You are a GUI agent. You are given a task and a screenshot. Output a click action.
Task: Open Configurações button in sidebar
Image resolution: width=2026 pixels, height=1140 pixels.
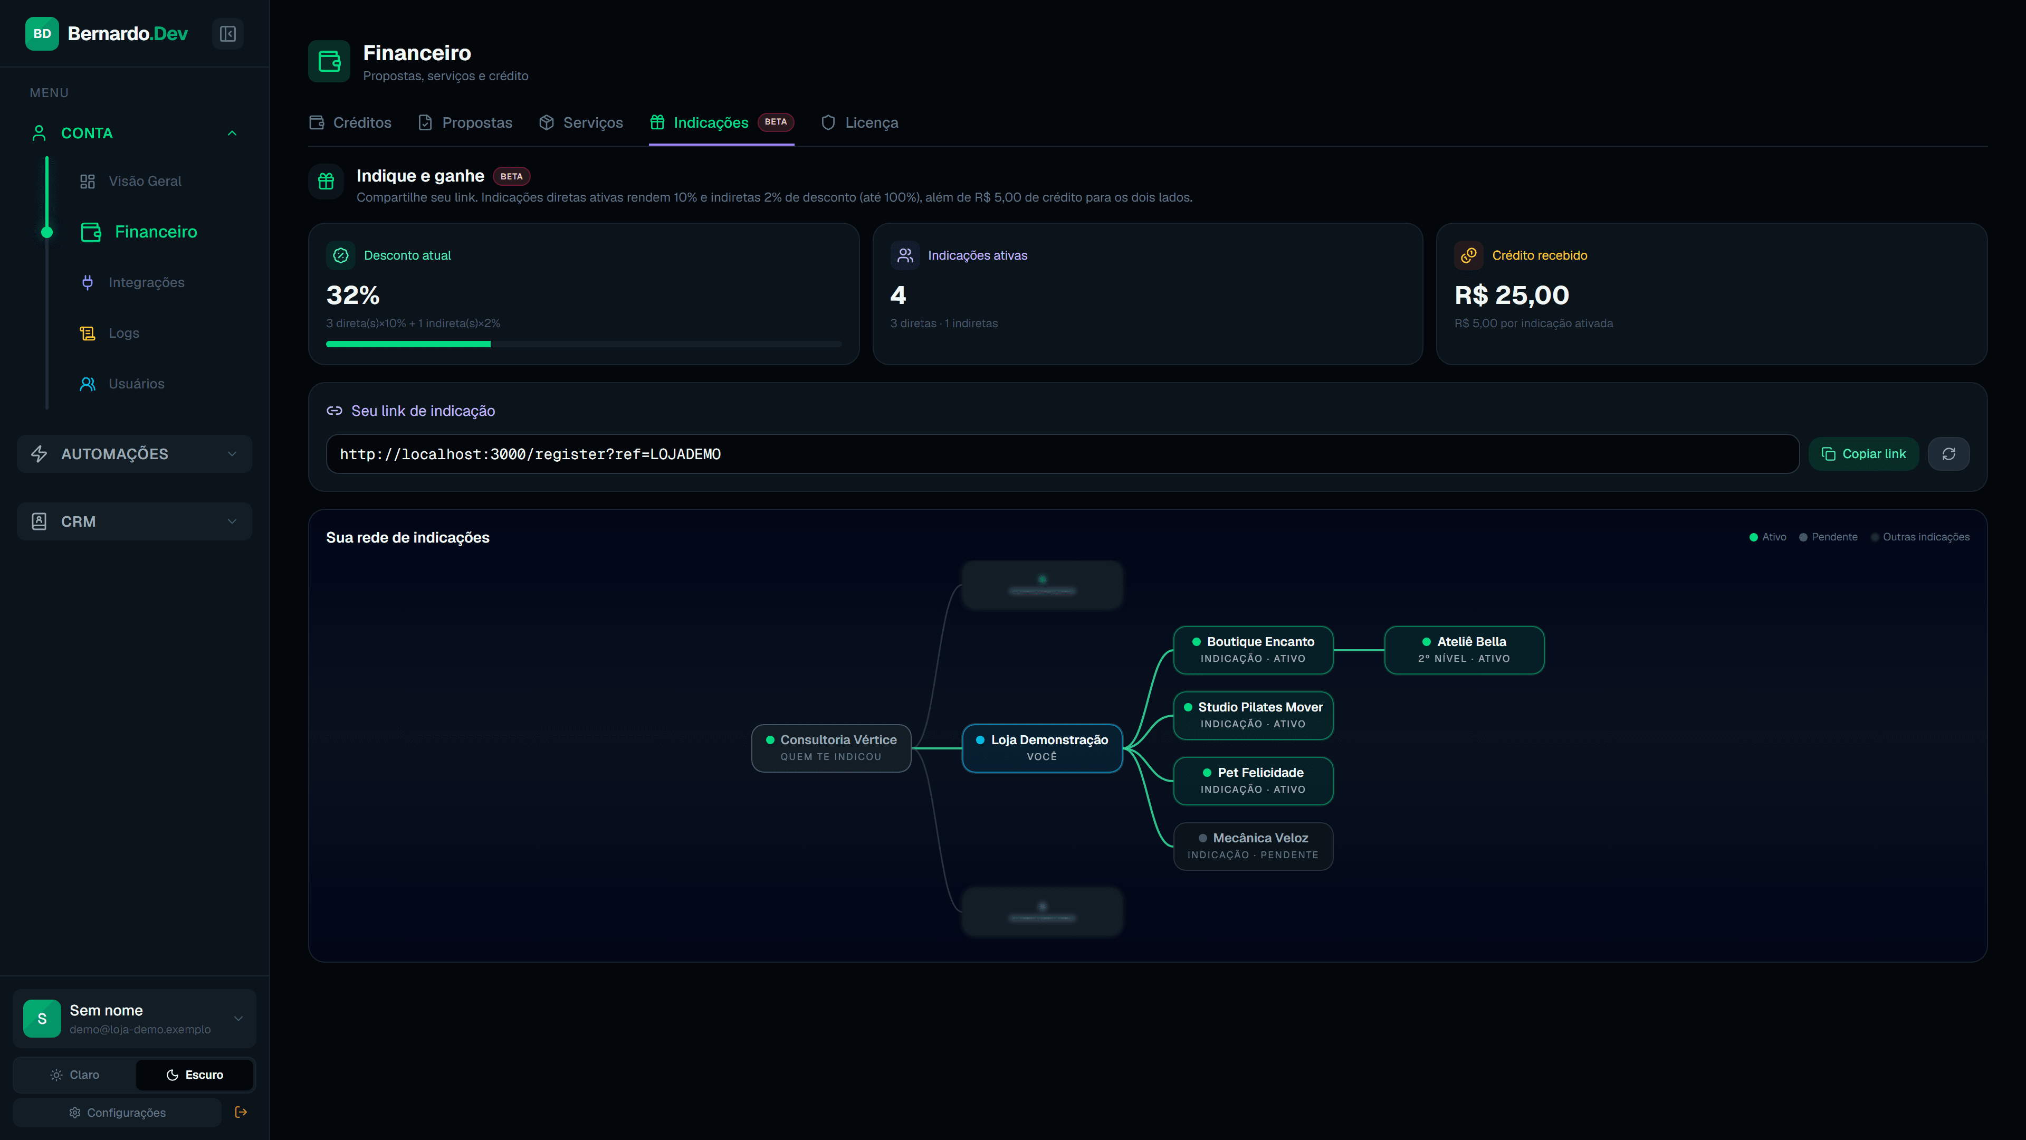point(117,1113)
